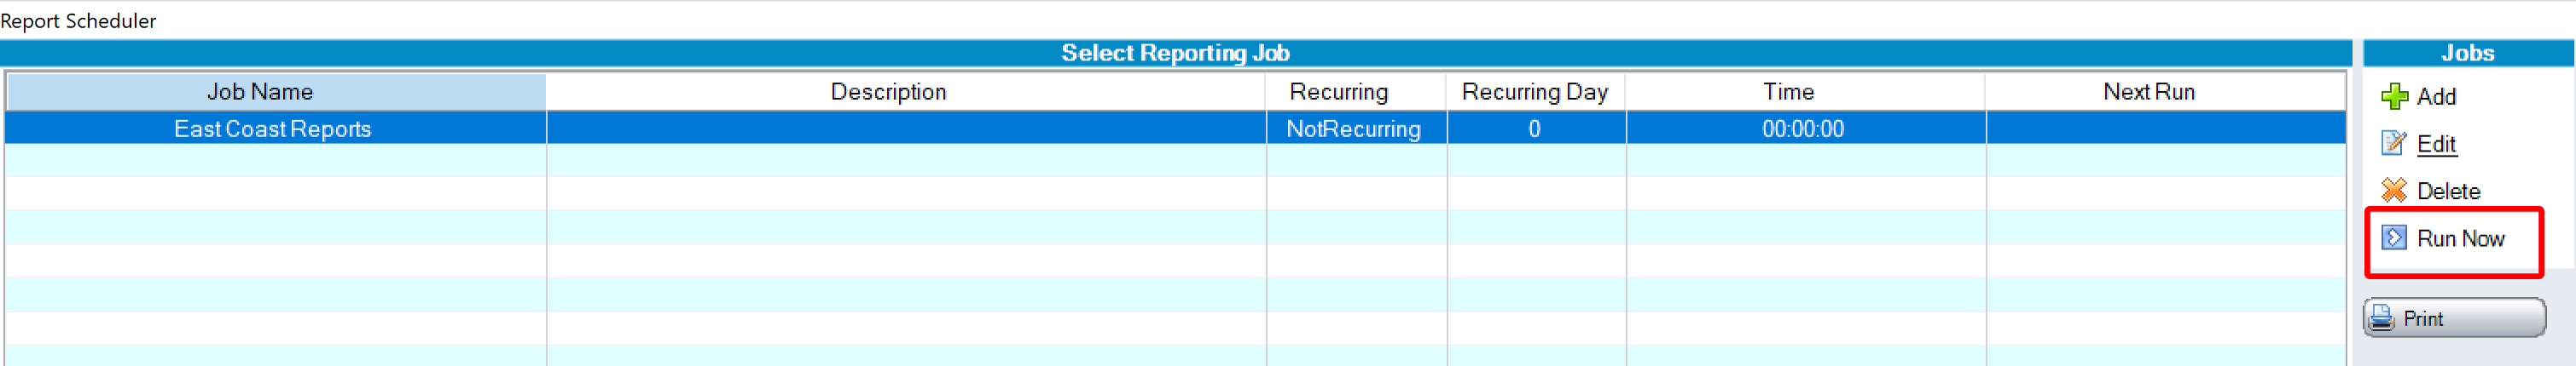Click the Recurring Day value 0
Viewport: 2576px width, 366px height.
pos(1536,129)
